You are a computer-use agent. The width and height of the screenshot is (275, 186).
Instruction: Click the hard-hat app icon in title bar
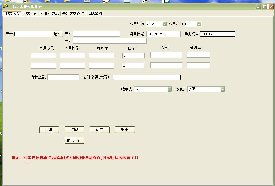tap(6, 6)
